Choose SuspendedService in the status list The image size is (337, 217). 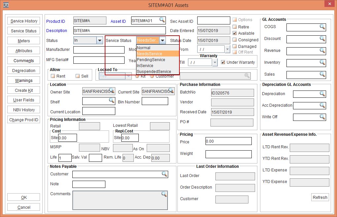[x=154, y=72]
